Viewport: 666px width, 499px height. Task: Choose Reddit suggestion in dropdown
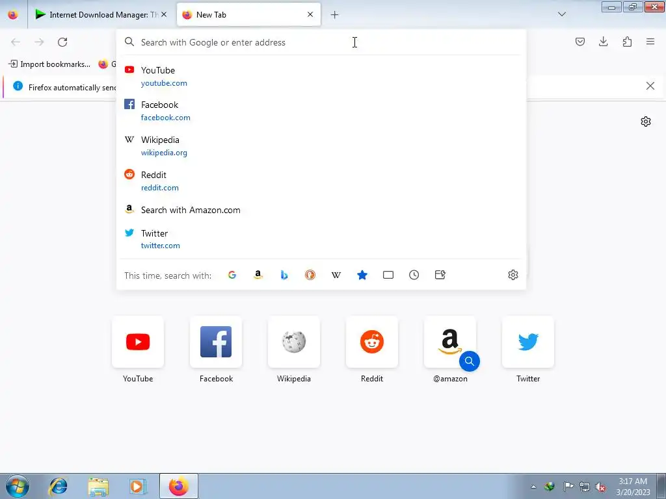(x=321, y=181)
